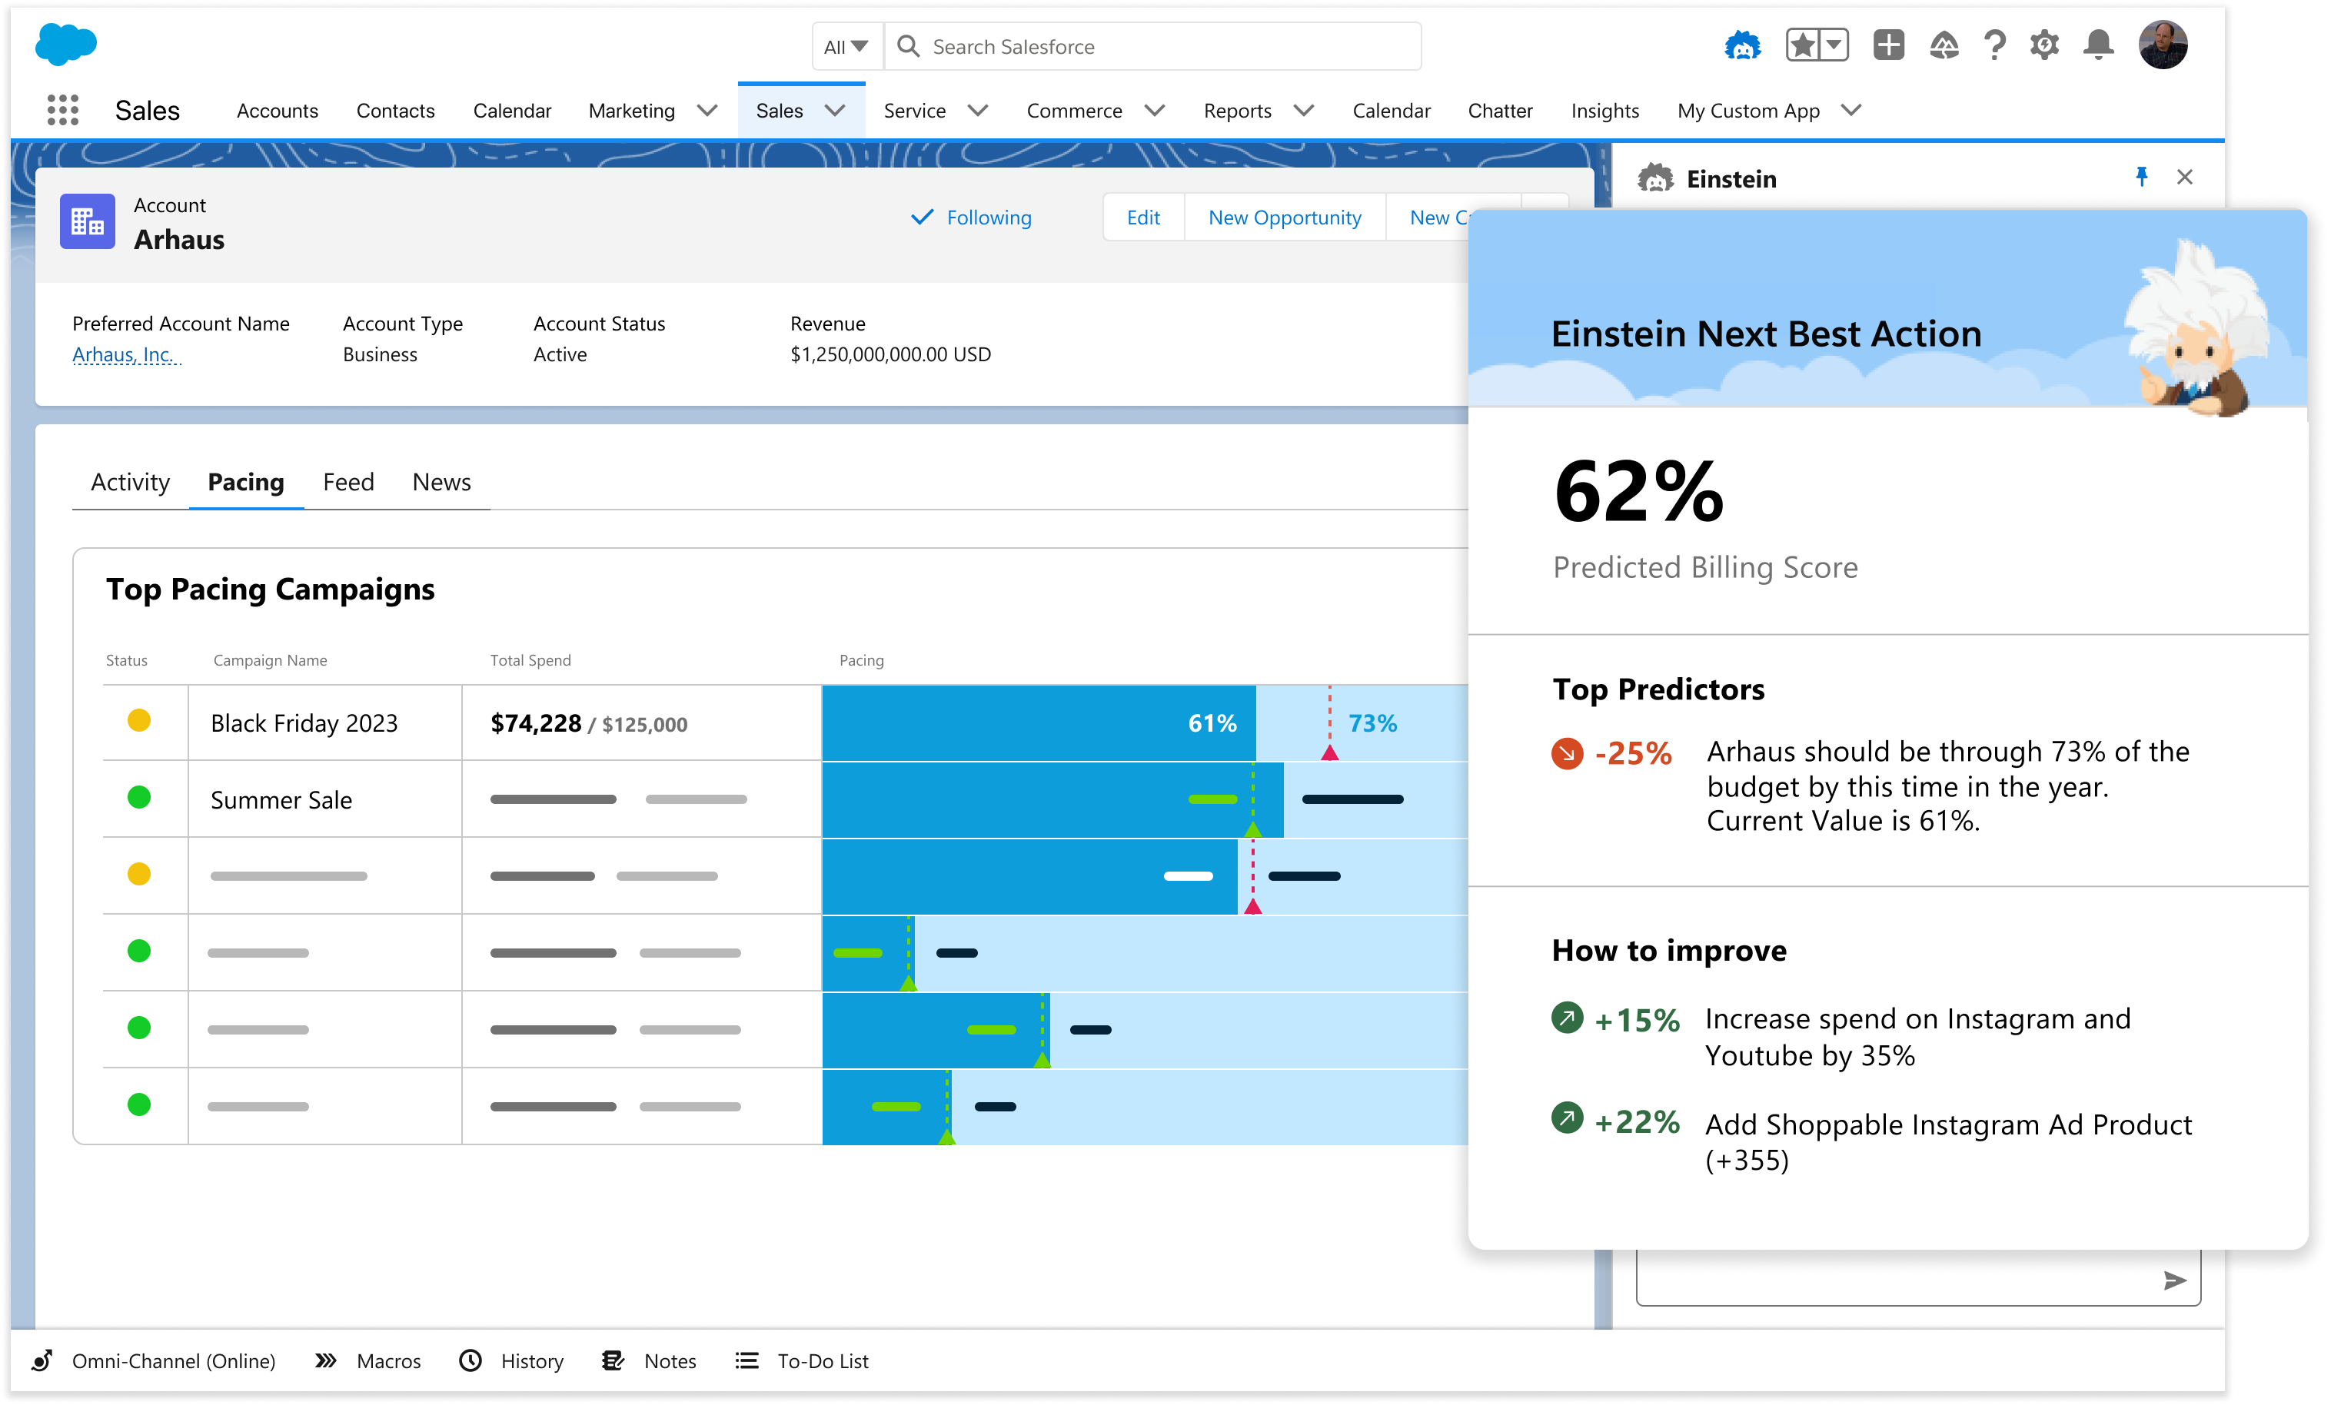This screenshot has height=1405, width=2331.
Task: Expand the favorites list dropdown arrow
Action: tap(1834, 45)
